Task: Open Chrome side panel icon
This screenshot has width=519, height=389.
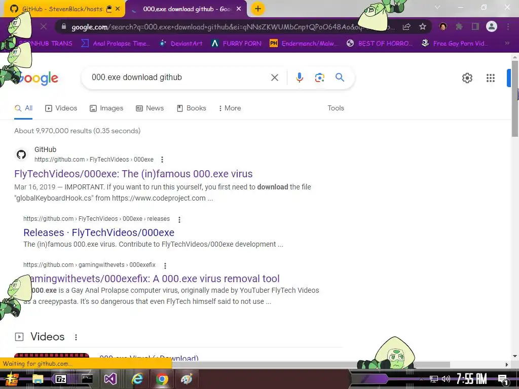Action: click(475, 26)
